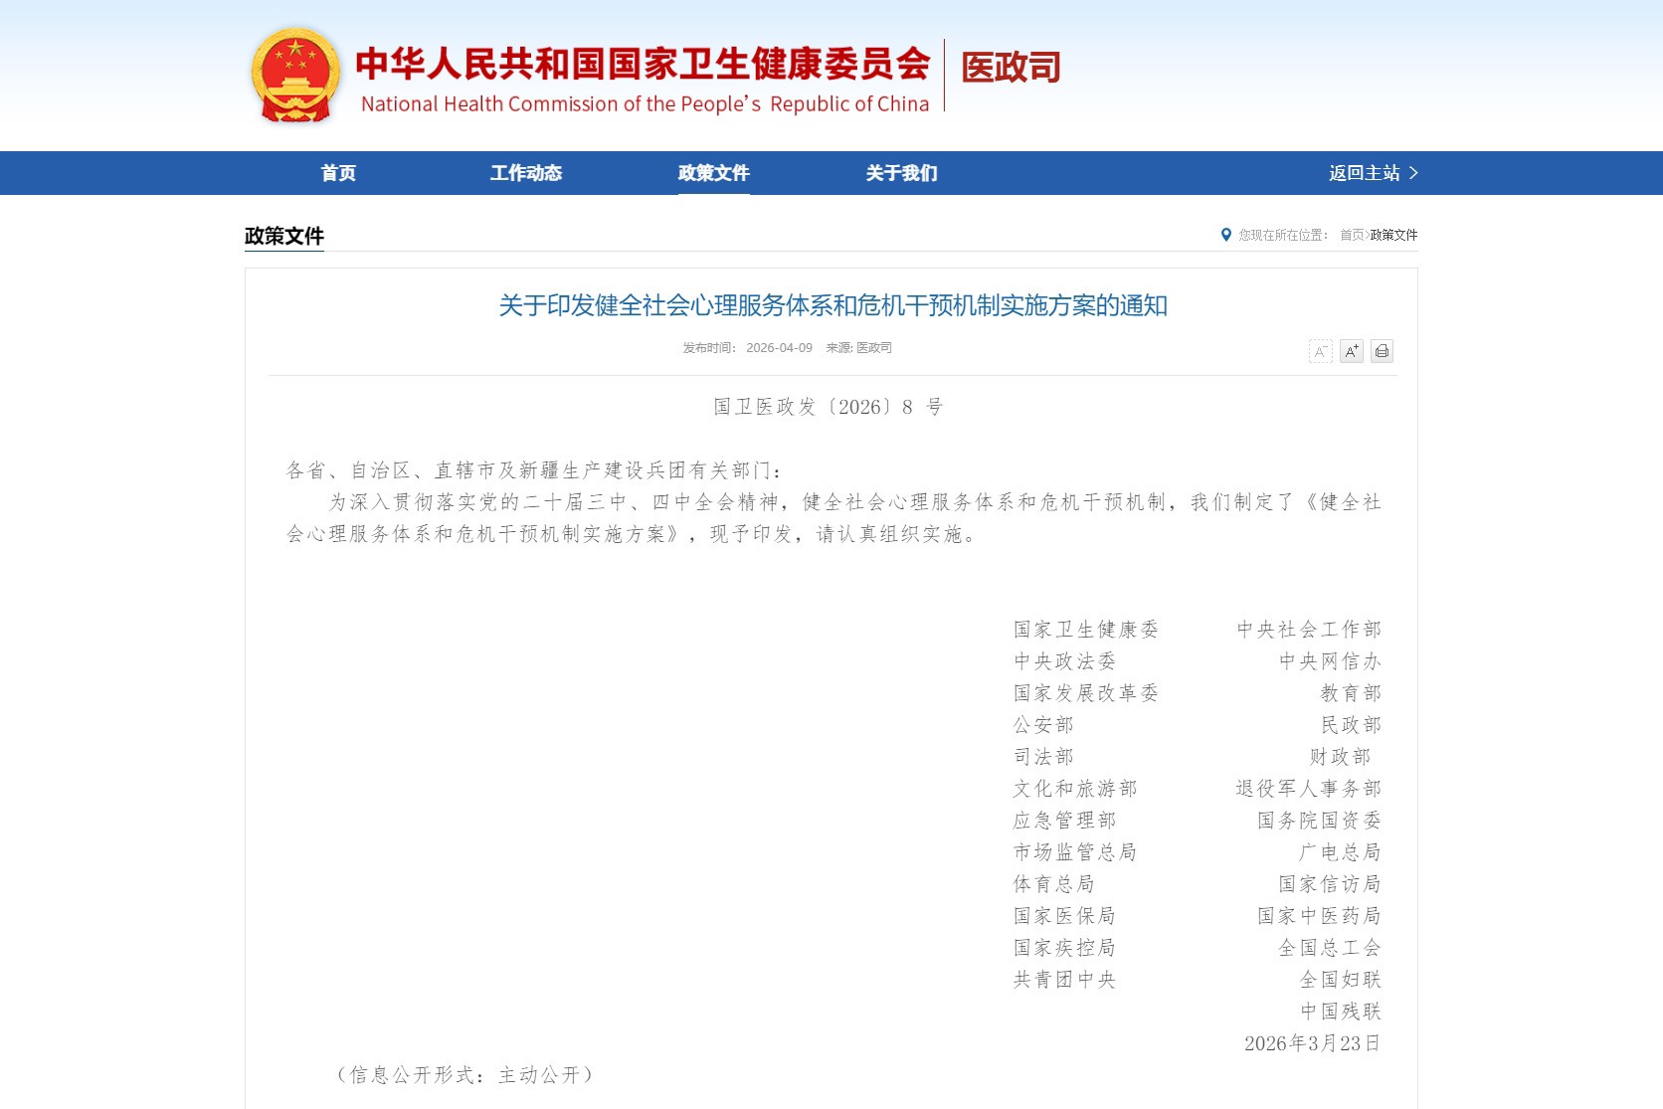Screen dimensions: 1663x1109
Task: Click signatory 应急管理部
Action: [x=1064, y=821]
